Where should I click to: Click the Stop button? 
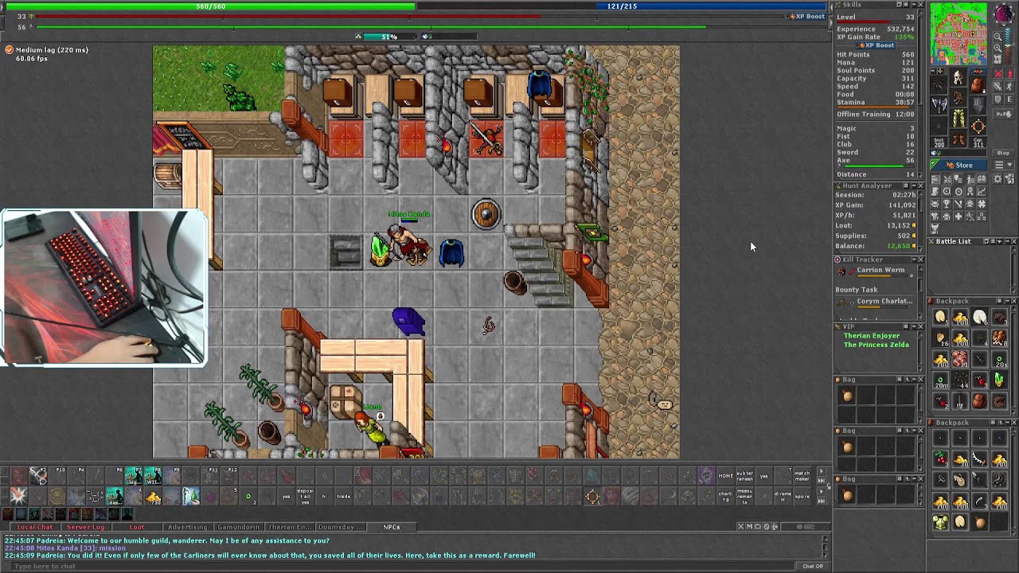(x=1003, y=153)
